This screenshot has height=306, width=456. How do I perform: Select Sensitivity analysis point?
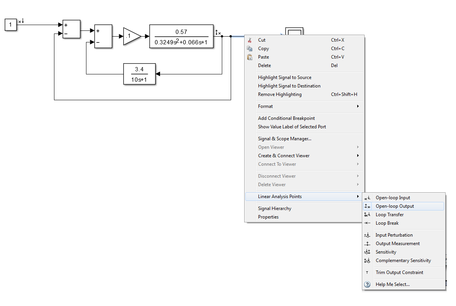[404, 252]
